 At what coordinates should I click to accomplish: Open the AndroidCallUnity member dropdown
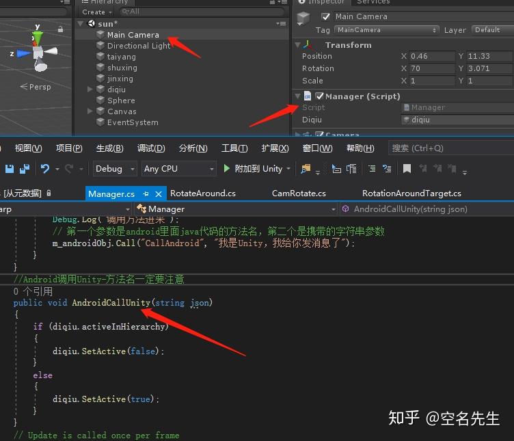[427, 209]
